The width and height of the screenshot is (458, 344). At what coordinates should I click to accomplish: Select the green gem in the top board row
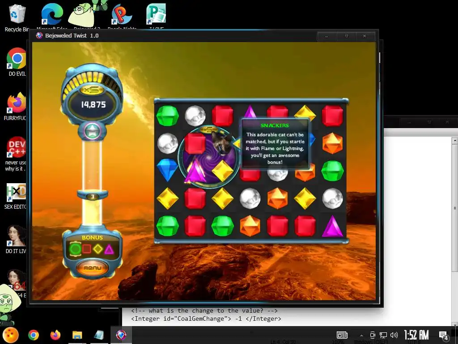[167, 116]
